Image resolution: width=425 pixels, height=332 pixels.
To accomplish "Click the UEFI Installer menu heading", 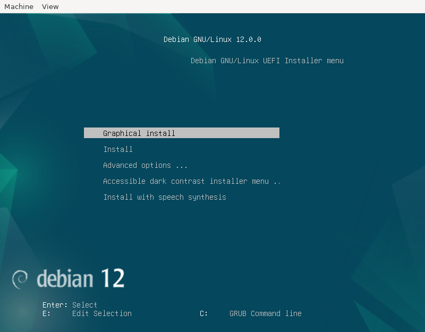I will pos(267,61).
